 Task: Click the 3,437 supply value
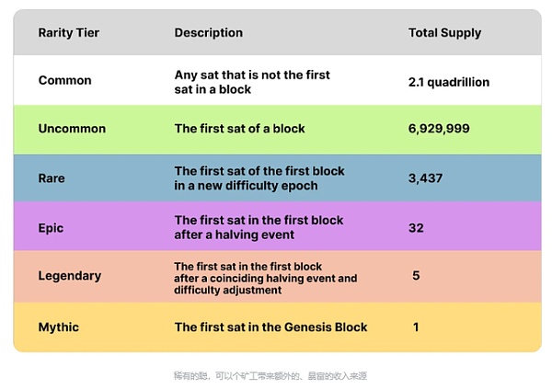[x=426, y=178]
